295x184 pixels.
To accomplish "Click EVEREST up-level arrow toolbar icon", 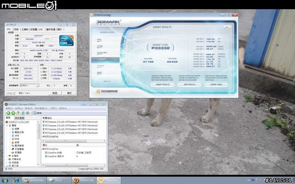I will coord(18,113).
